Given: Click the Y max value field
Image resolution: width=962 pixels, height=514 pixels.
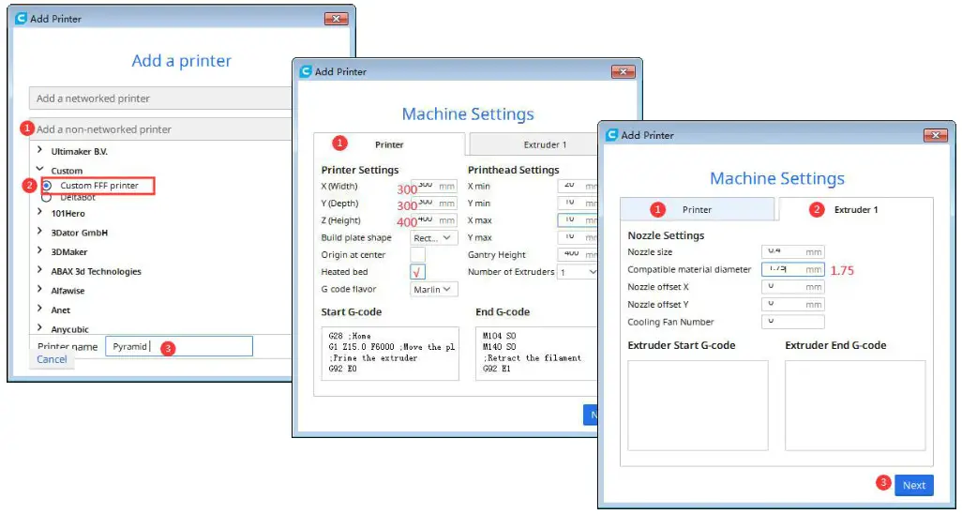Looking at the screenshot, I should pyautogui.click(x=578, y=237).
